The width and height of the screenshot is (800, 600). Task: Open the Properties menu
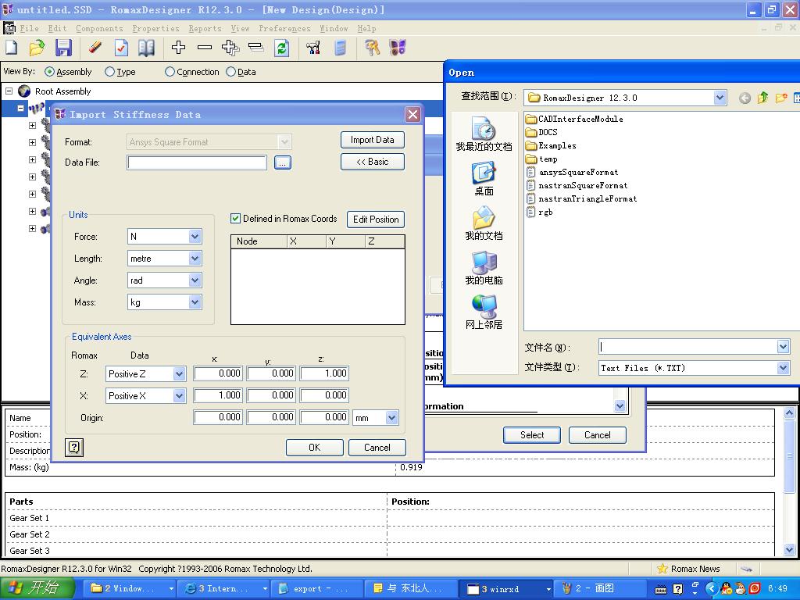point(155,29)
